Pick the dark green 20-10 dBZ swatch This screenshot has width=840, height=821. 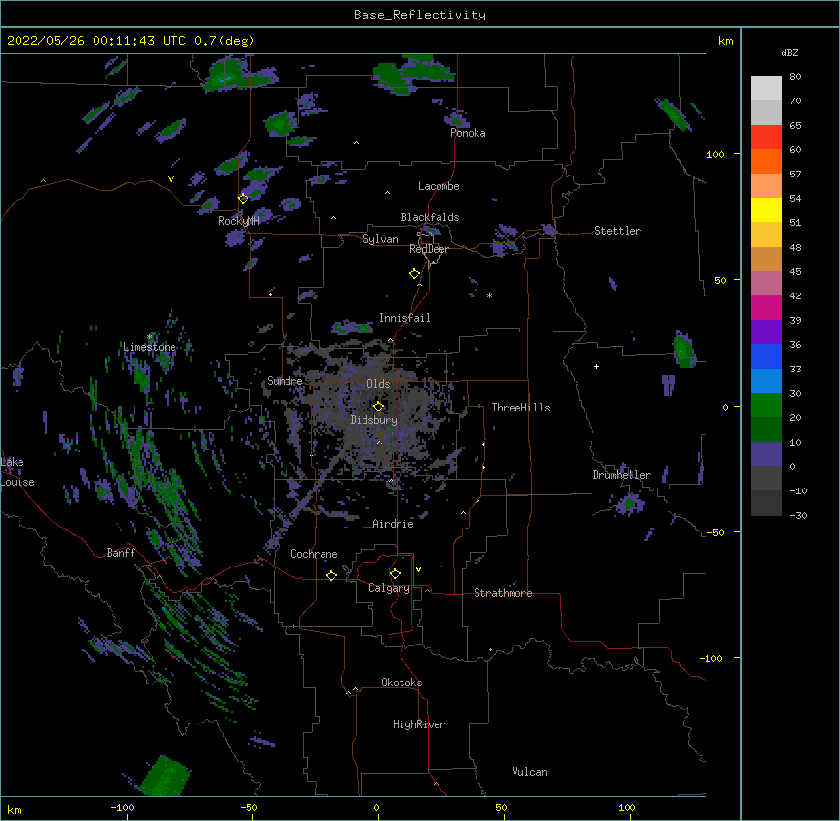pos(766,430)
